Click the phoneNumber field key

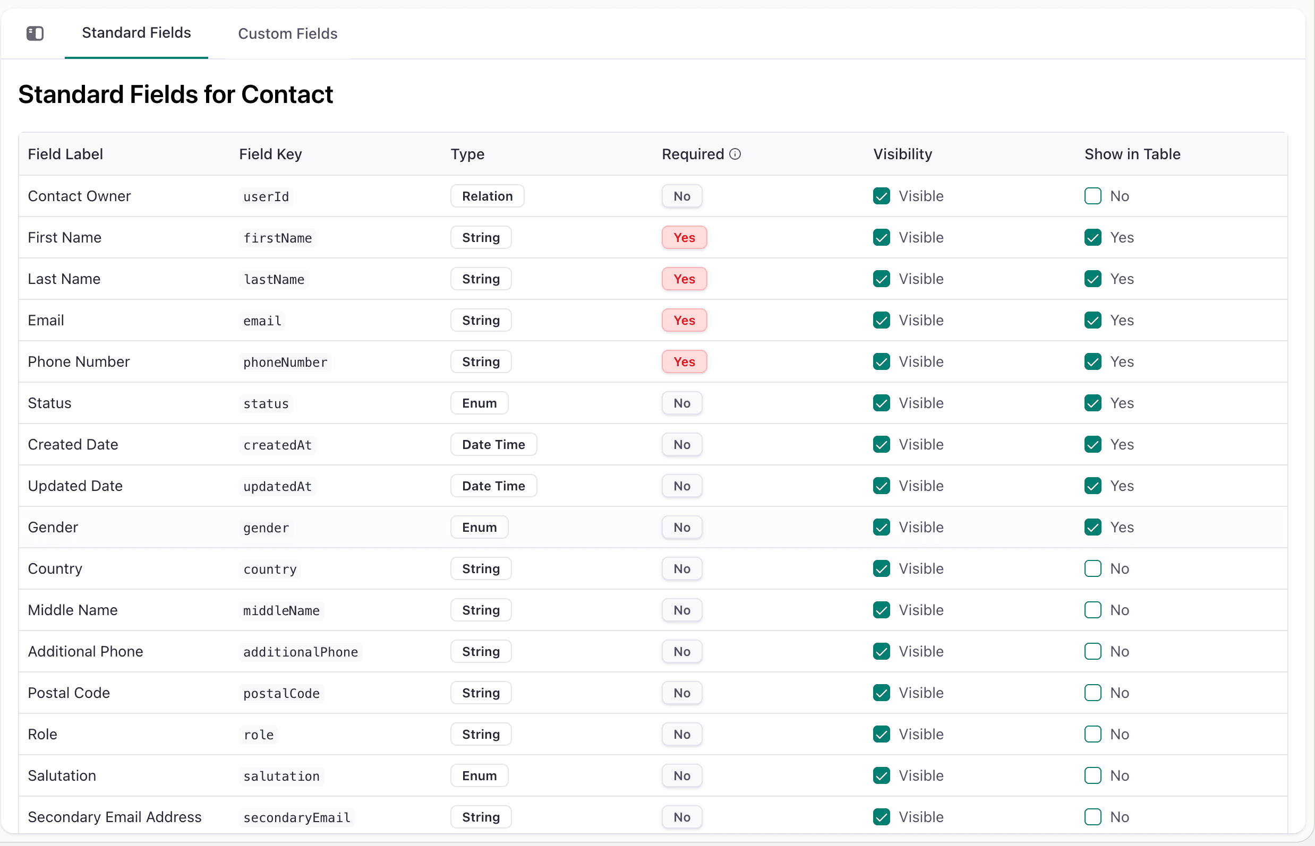[x=285, y=362]
